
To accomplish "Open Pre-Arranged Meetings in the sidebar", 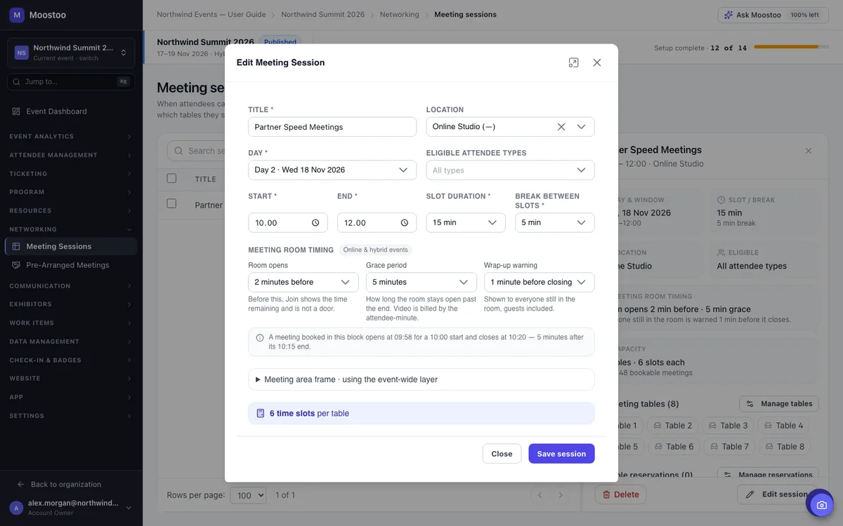I will click(x=67, y=265).
